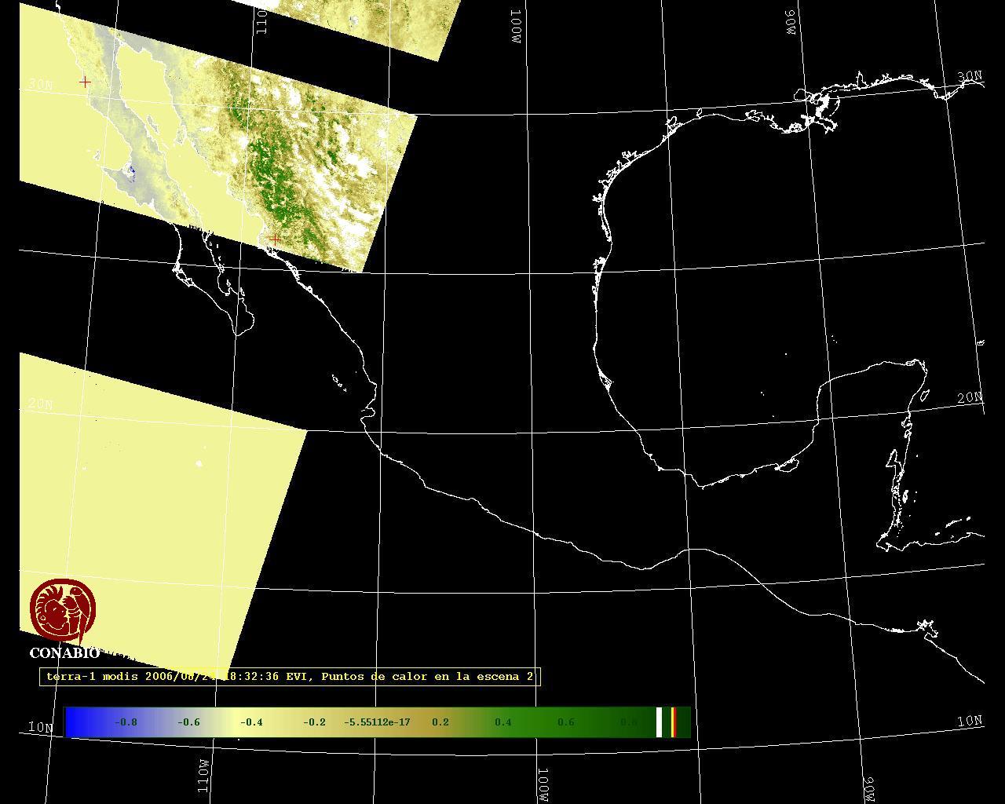
Task: Click the 10N label on the eastern edge
Action: [970, 721]
